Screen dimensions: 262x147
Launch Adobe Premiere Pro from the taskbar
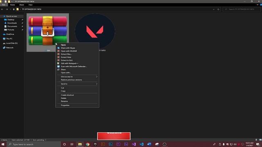click(118, 144)
